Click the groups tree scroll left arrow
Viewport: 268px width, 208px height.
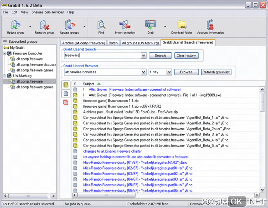6,196
